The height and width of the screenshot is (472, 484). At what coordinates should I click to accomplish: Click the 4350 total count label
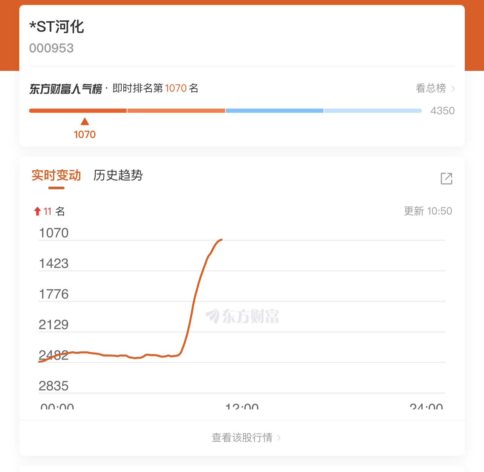point(442,111)
